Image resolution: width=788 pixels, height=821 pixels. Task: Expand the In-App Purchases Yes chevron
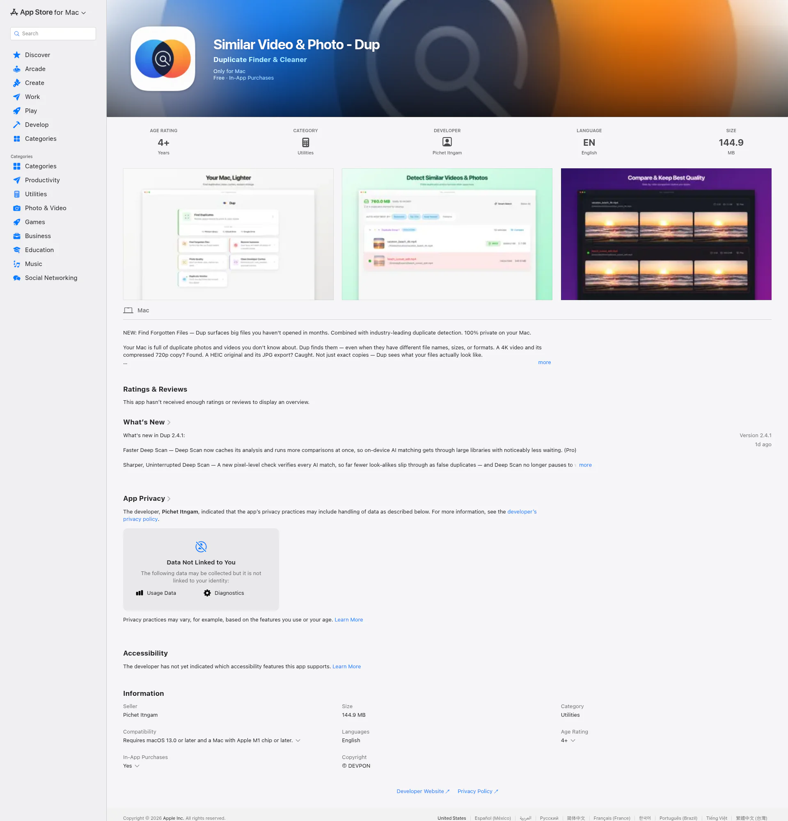tap(137, 766)
